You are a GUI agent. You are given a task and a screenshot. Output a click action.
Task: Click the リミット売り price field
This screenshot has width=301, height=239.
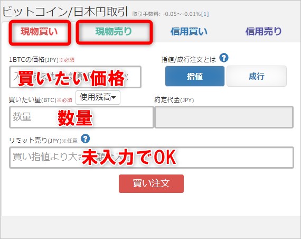[152, 158]
